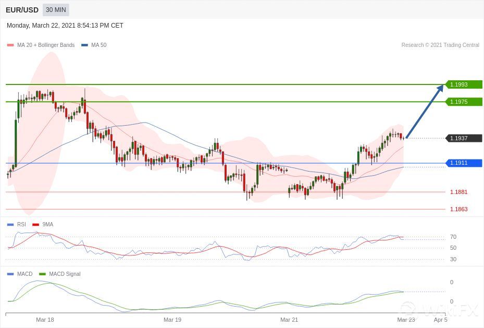
Task: Select the Mar 18 date on time axis
Action: (45, 320)
